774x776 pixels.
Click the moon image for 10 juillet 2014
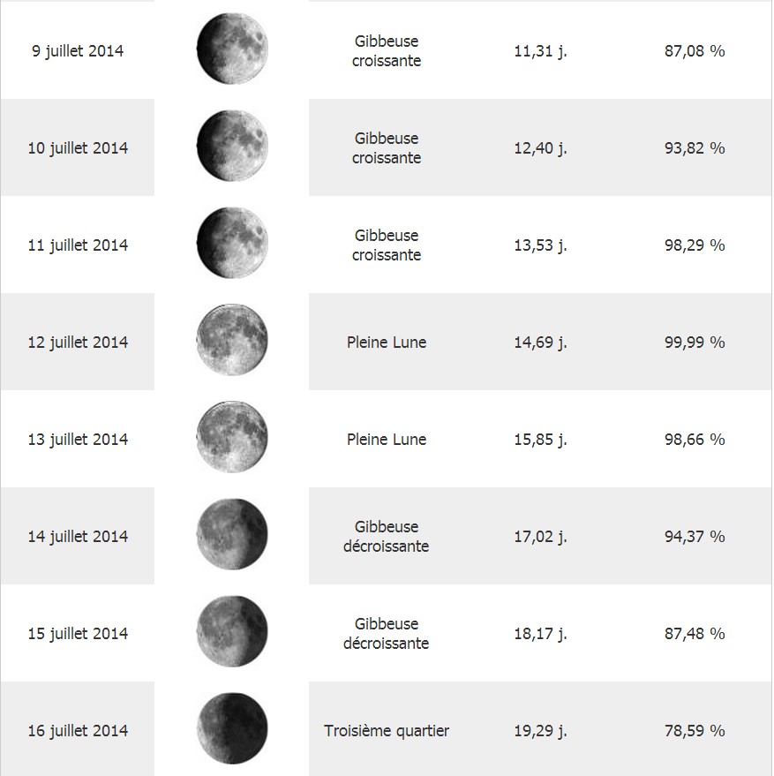coord(232,146)
